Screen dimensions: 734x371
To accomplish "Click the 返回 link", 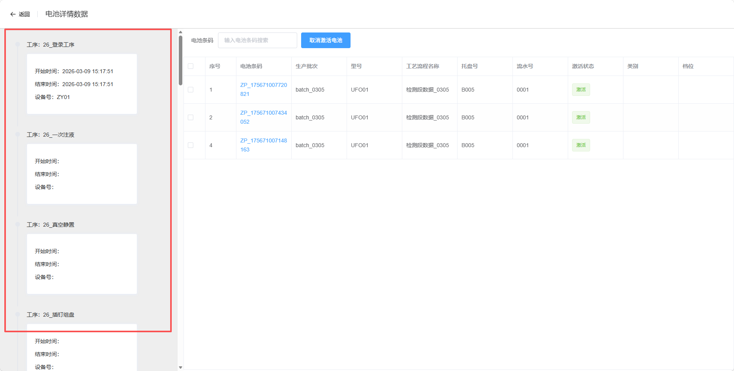I will point(24,14).
